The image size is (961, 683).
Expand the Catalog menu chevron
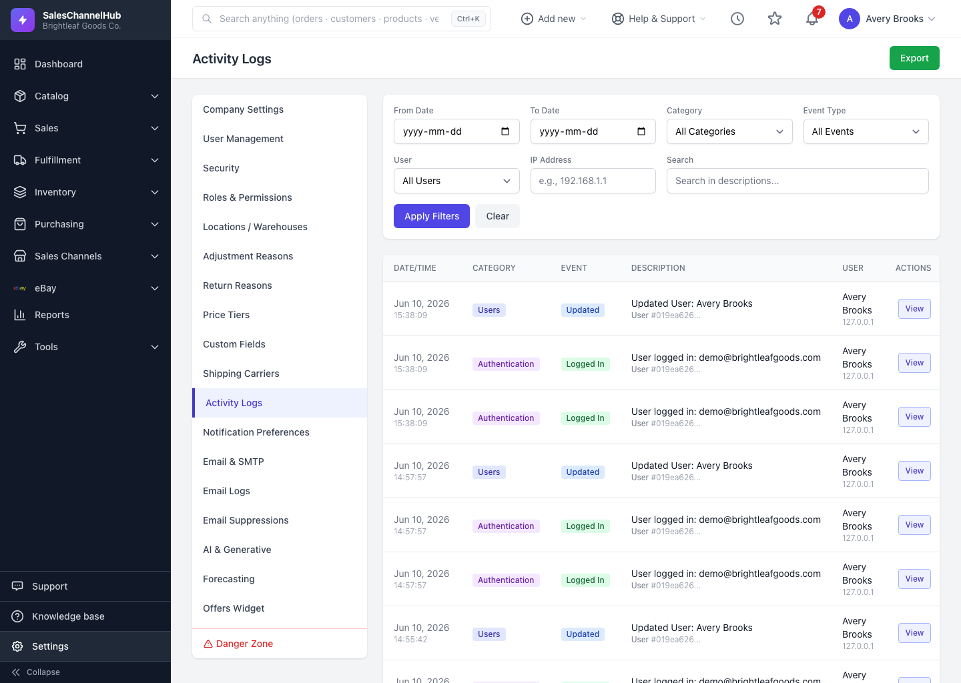tap(155, 96)
